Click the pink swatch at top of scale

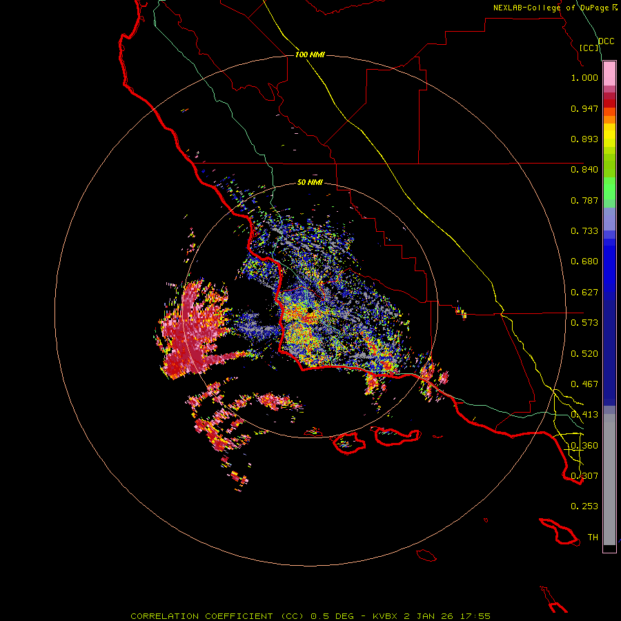609,74
